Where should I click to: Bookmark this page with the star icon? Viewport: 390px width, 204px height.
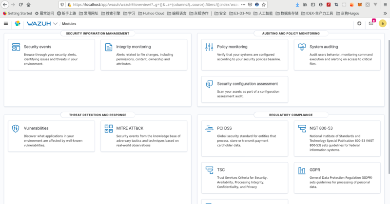pos(264,4)
